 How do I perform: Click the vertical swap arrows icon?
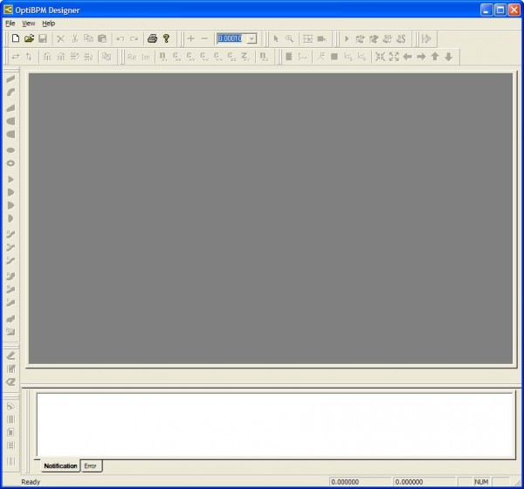[x=29, y=57]
